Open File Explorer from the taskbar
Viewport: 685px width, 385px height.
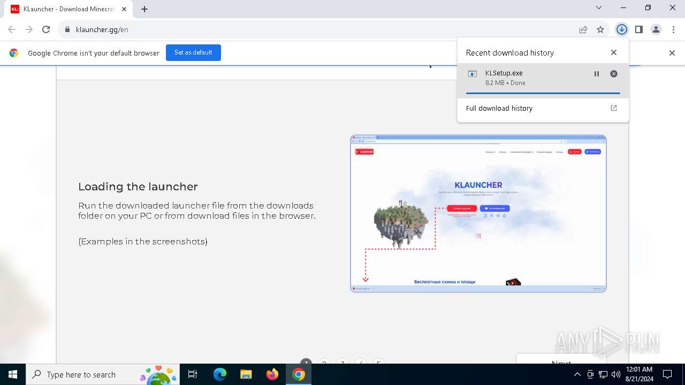(x=246, y=374)
